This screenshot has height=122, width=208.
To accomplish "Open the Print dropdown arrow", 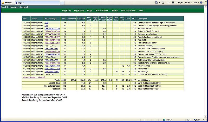I will (x=176, y=3).
